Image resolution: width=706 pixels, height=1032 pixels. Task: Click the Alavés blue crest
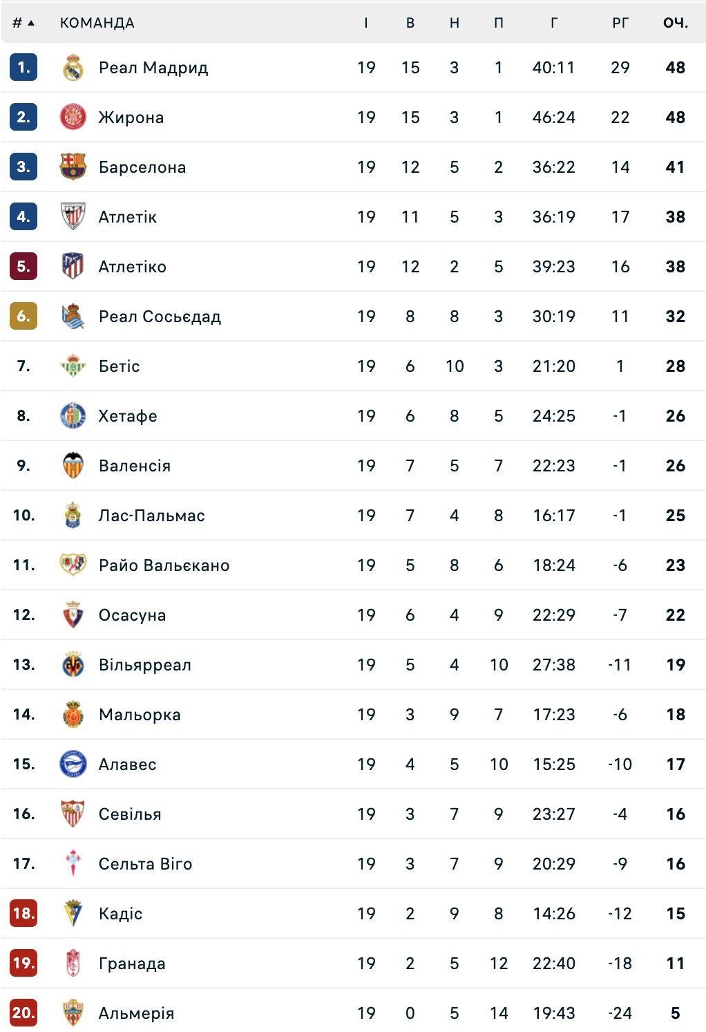click(73, 764)
